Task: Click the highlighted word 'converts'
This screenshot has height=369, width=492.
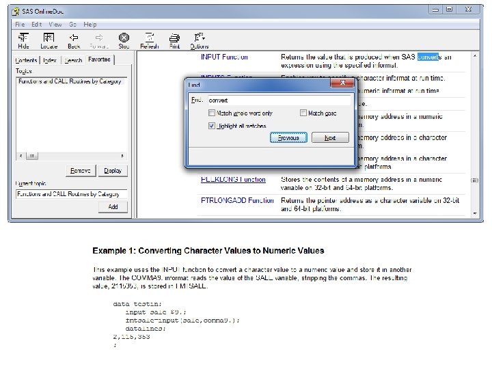Action: [430, 57]
